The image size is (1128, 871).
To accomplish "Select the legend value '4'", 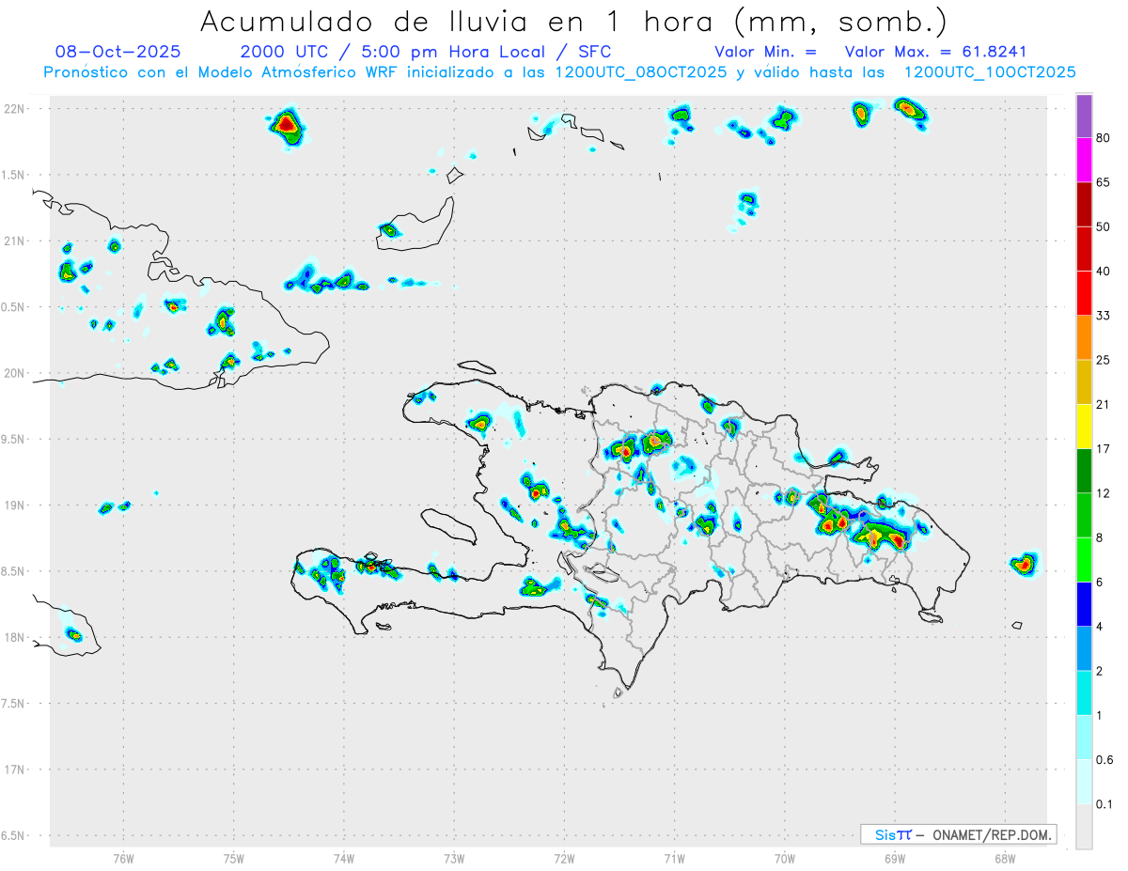I will pos(1101,626).
